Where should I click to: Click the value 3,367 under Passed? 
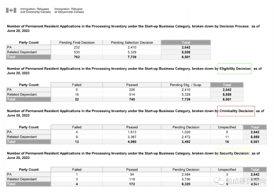tap(132, 137)
